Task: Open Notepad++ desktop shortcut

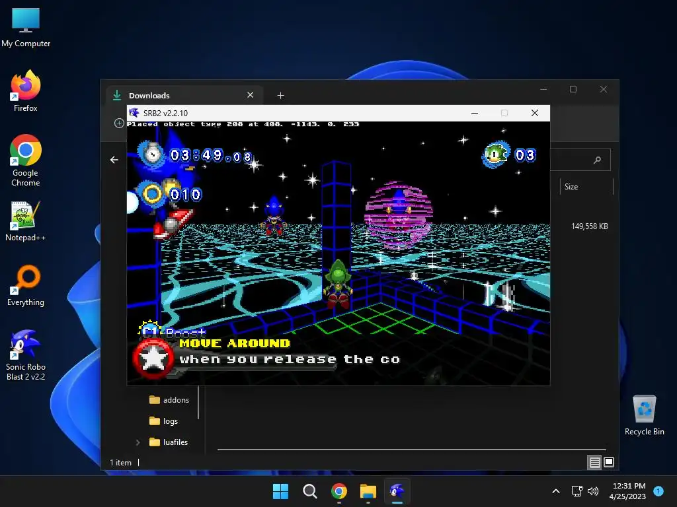Action: 26,220
